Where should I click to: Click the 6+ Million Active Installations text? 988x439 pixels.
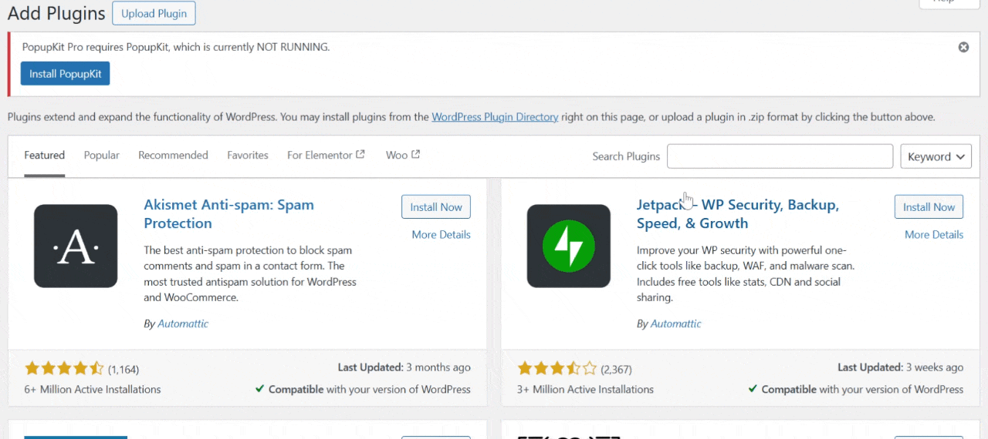pos(93,389)
